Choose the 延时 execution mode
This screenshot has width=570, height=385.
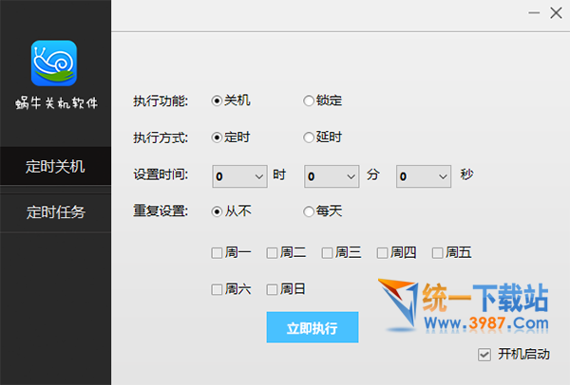(x=308, y=137)
